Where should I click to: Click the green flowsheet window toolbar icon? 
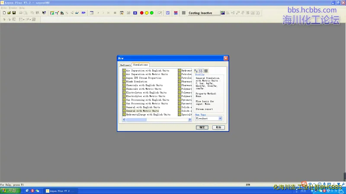(52, 13)
